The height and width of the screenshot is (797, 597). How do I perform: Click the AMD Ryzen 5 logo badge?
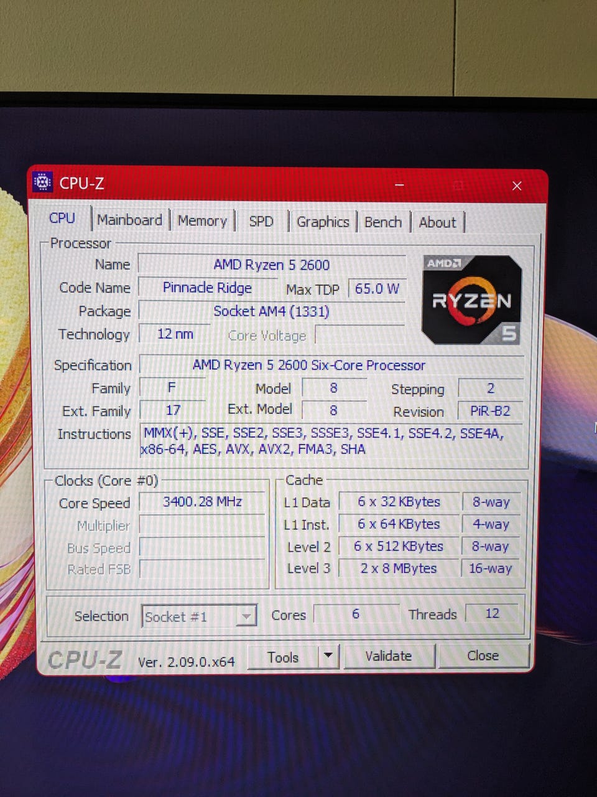(x=472, y=301)
